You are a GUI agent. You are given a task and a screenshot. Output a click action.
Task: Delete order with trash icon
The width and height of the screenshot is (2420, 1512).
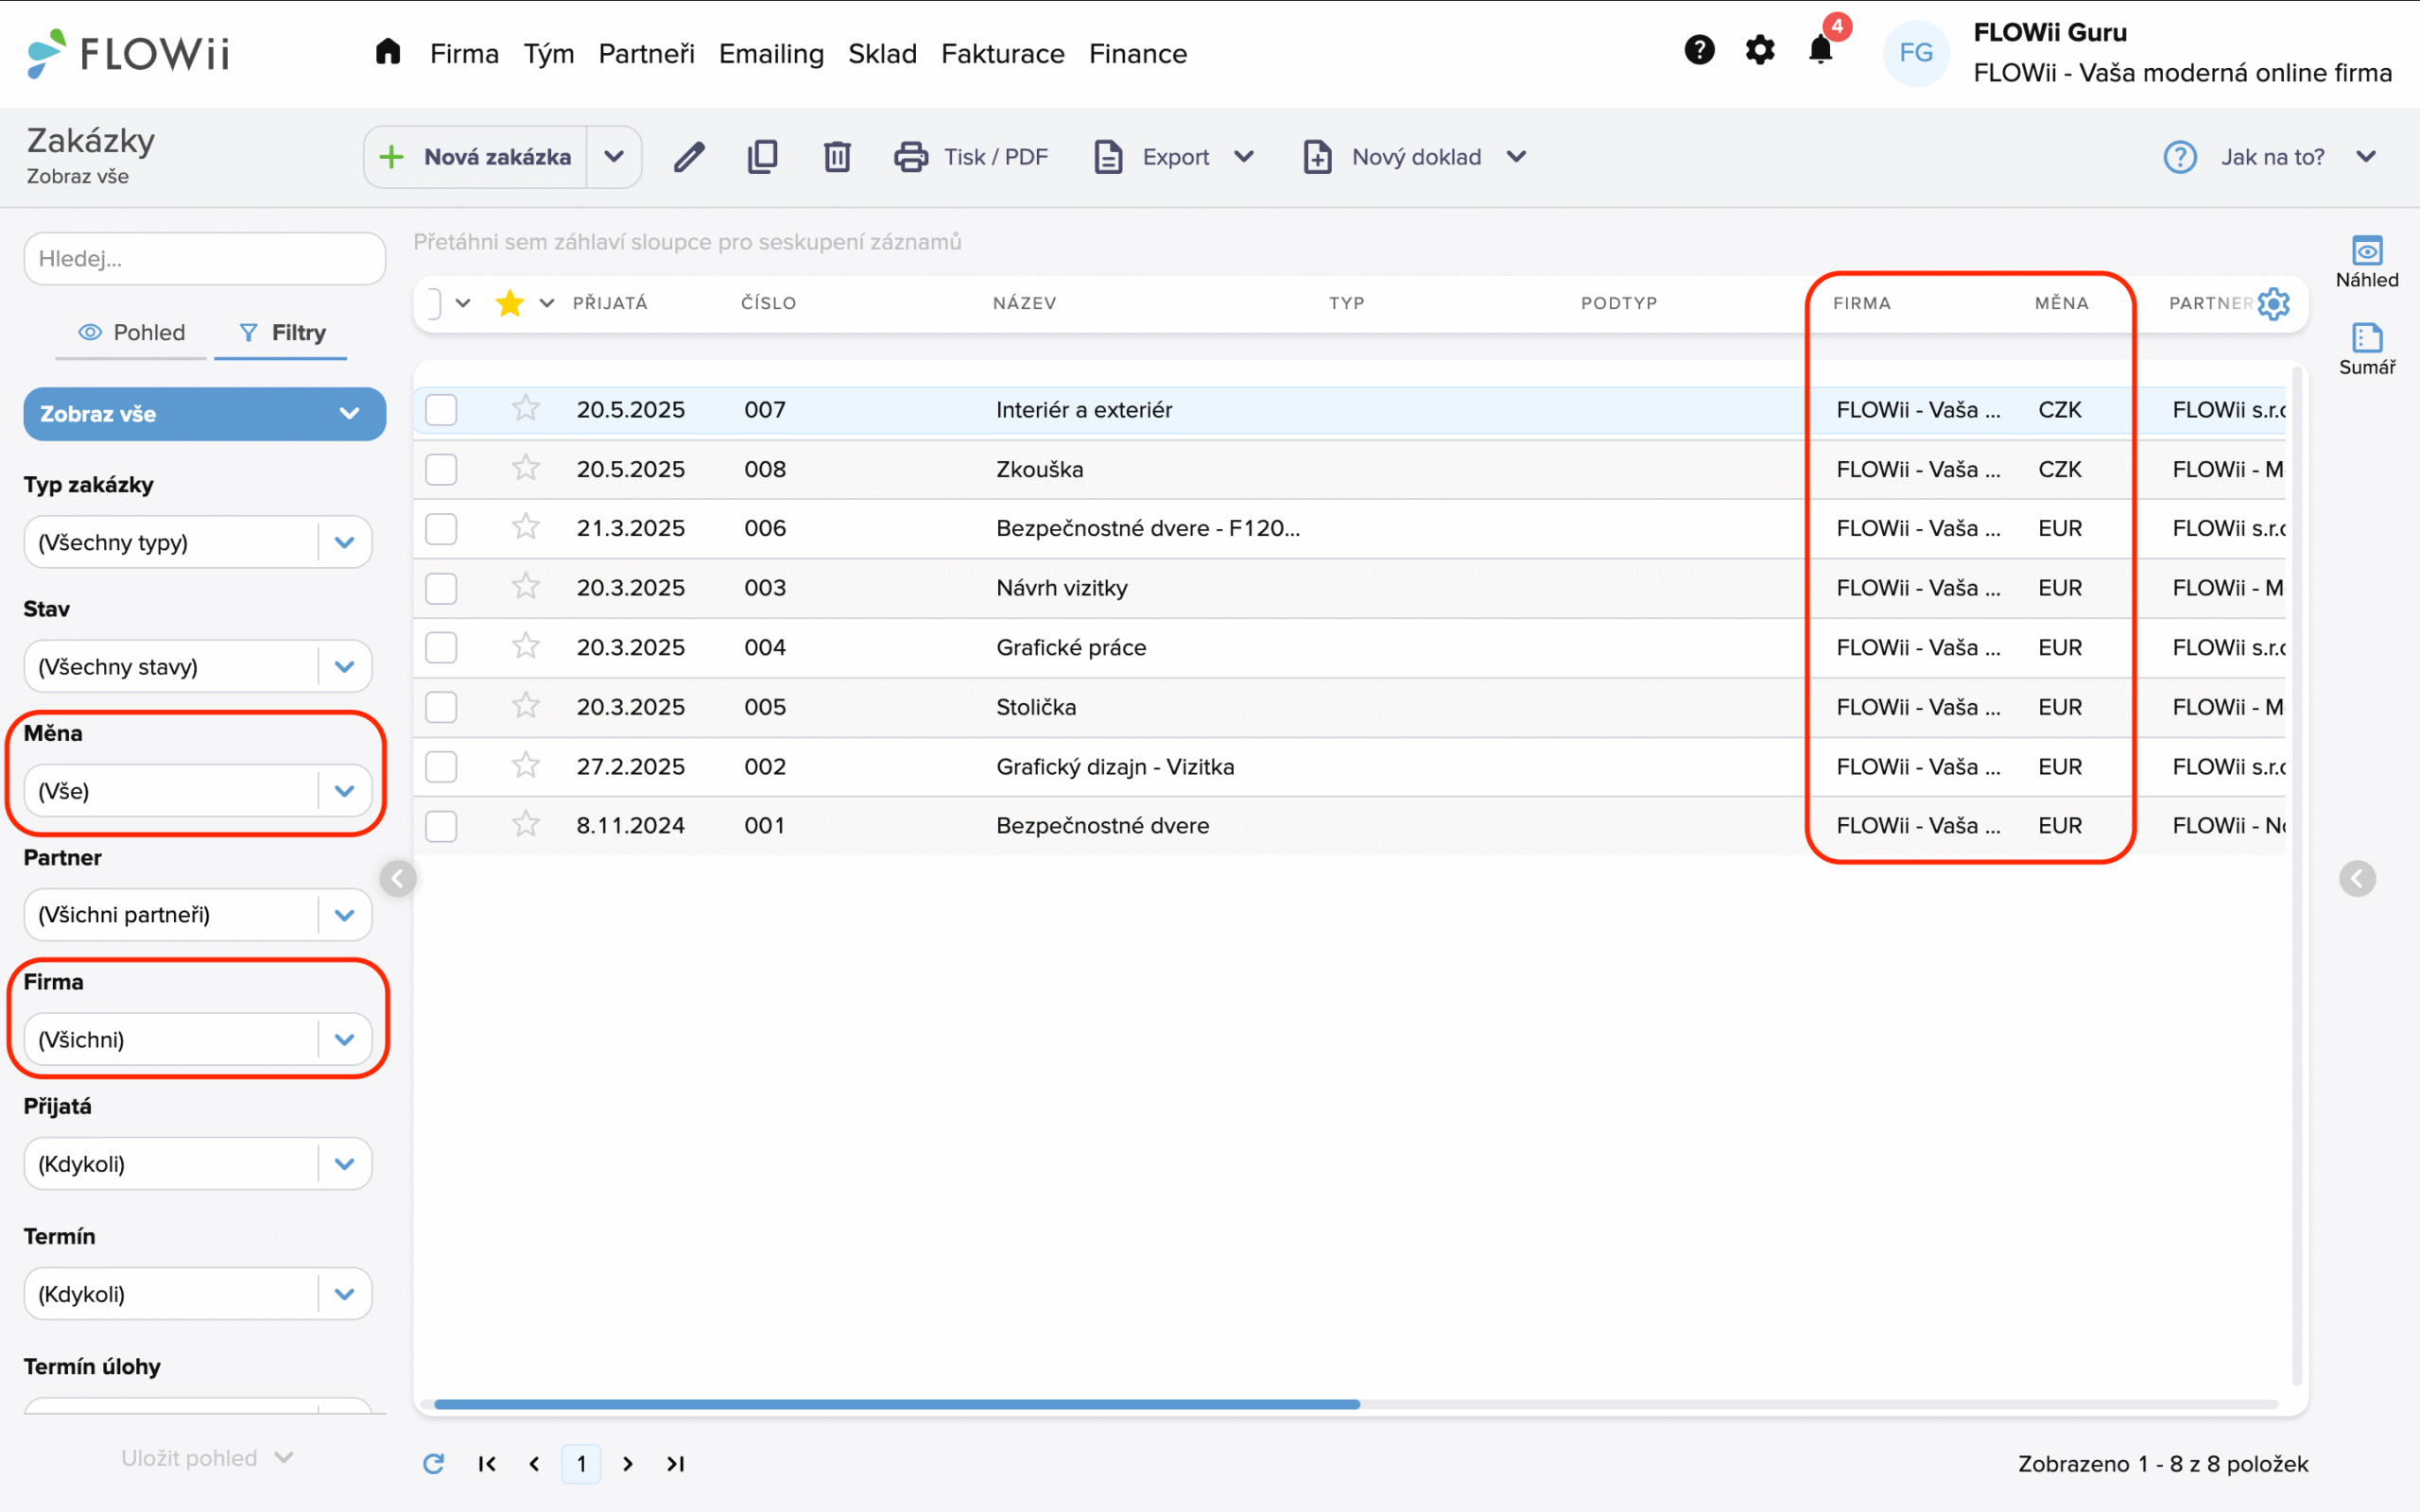click(837, 157)
